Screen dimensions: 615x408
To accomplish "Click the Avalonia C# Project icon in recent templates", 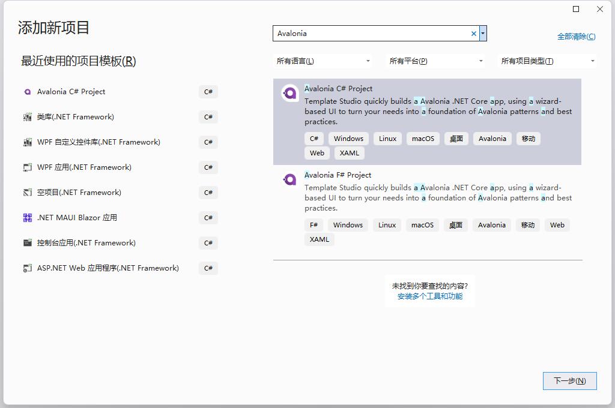I will 27,92.
